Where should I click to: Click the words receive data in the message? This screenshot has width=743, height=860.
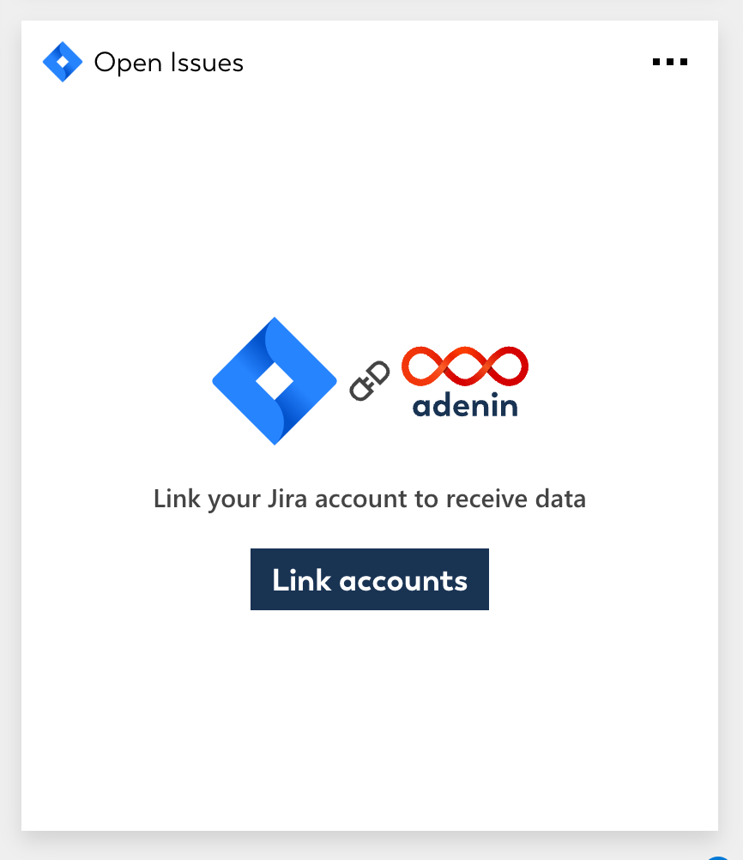point(516,499)
